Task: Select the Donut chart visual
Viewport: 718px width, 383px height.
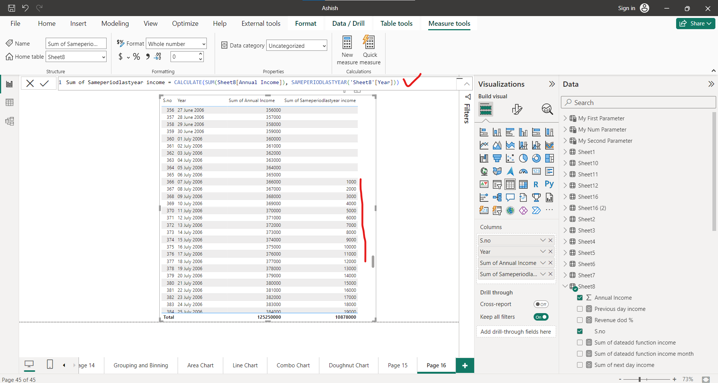Action: tap(536, 158)
